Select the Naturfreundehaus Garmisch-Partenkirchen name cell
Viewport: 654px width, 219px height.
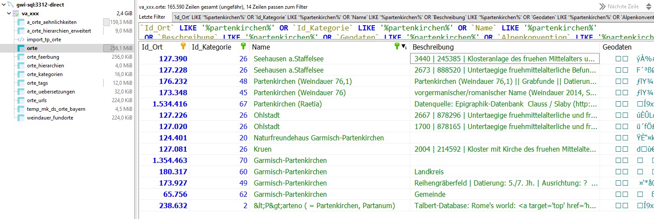pyautogui.click(x=319, y=138)
